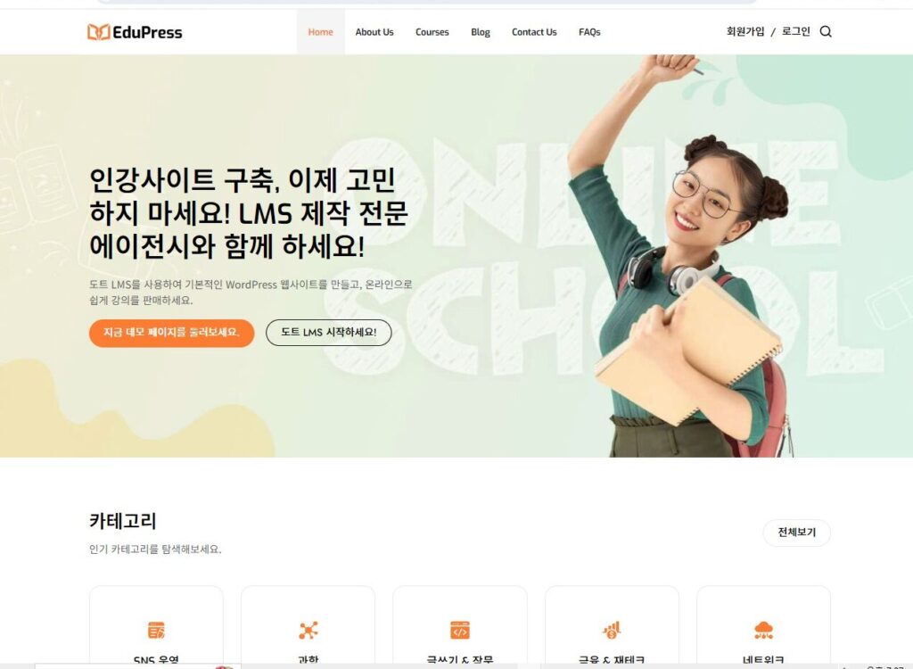
Task: Click the EduPress book logo icon
Action: 98,32
